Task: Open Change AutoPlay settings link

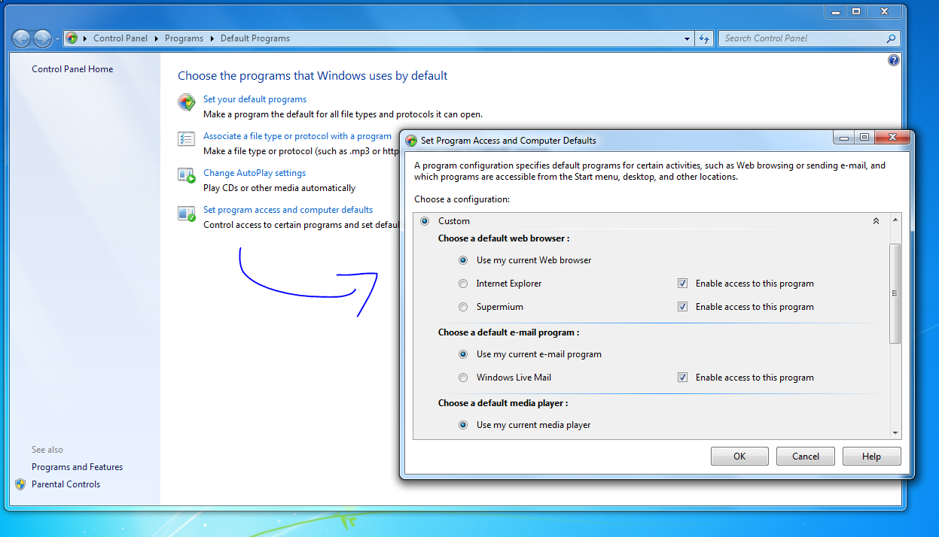Action: point(255,173)
